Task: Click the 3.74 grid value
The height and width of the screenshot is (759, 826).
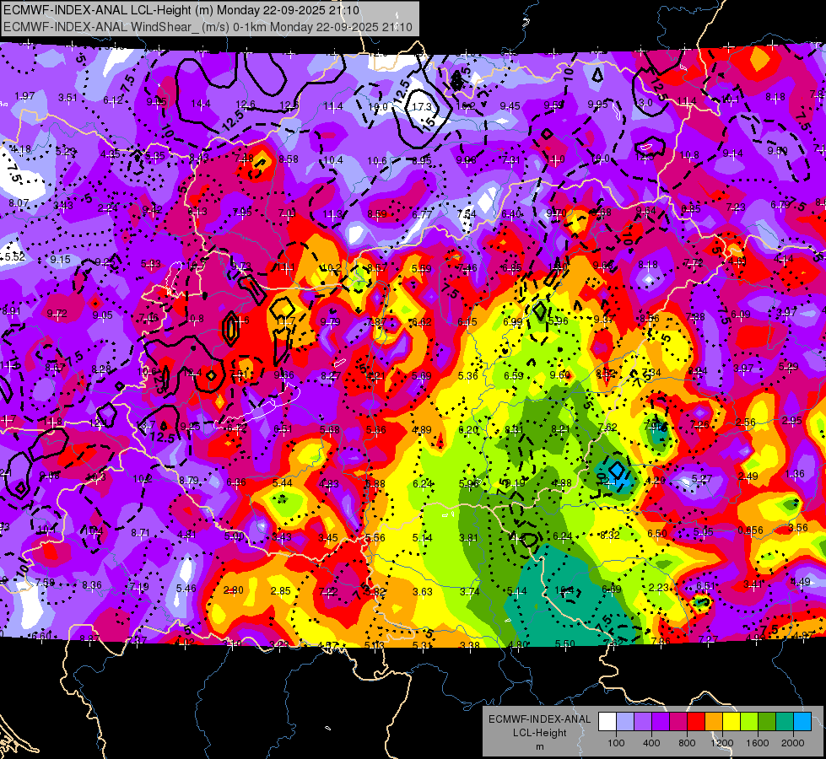Action: click(470, 591)
